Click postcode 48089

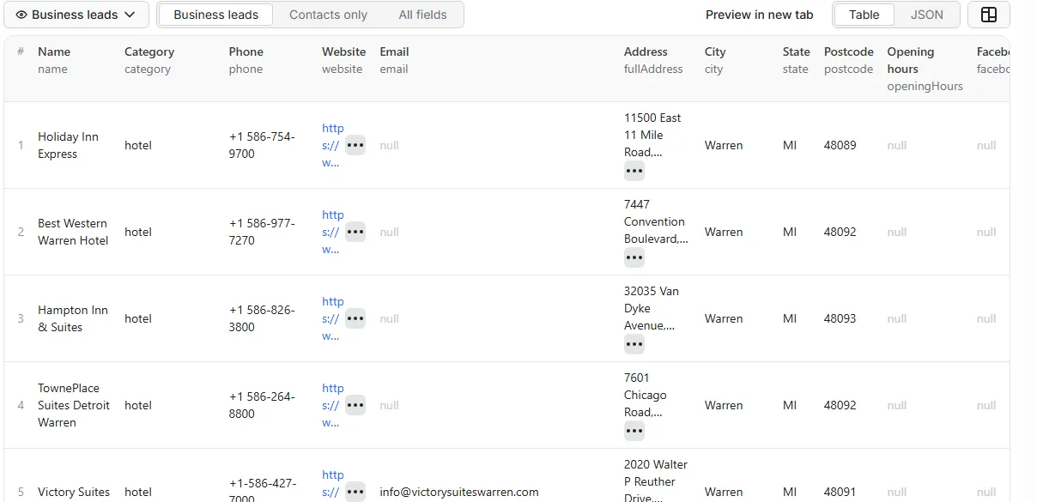(x=840, y=145)
